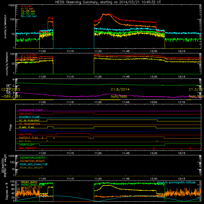204x204 pixels.
Task: Click the 12:00 tick label under the decimation panel
Action: point(154,178)
